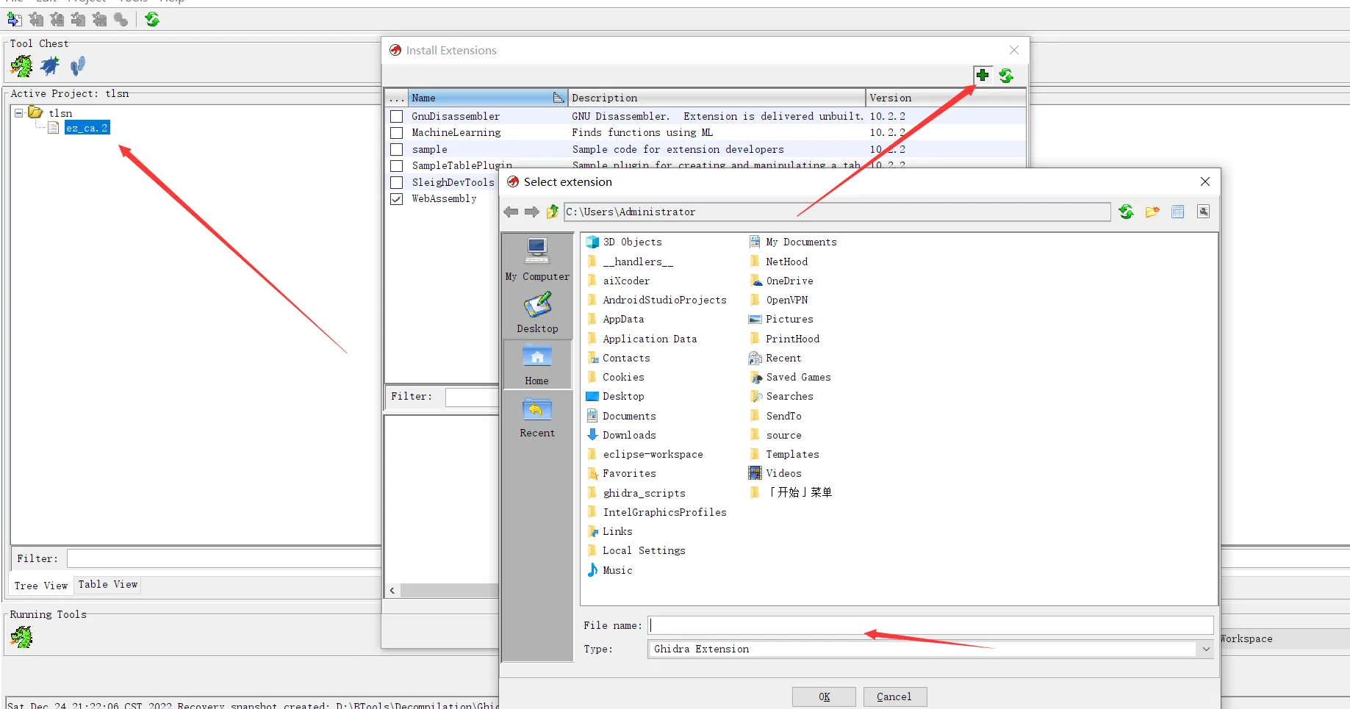Open the Videos folder
Viewport: 1350px width, 709px height.
(x=775, y=473)
